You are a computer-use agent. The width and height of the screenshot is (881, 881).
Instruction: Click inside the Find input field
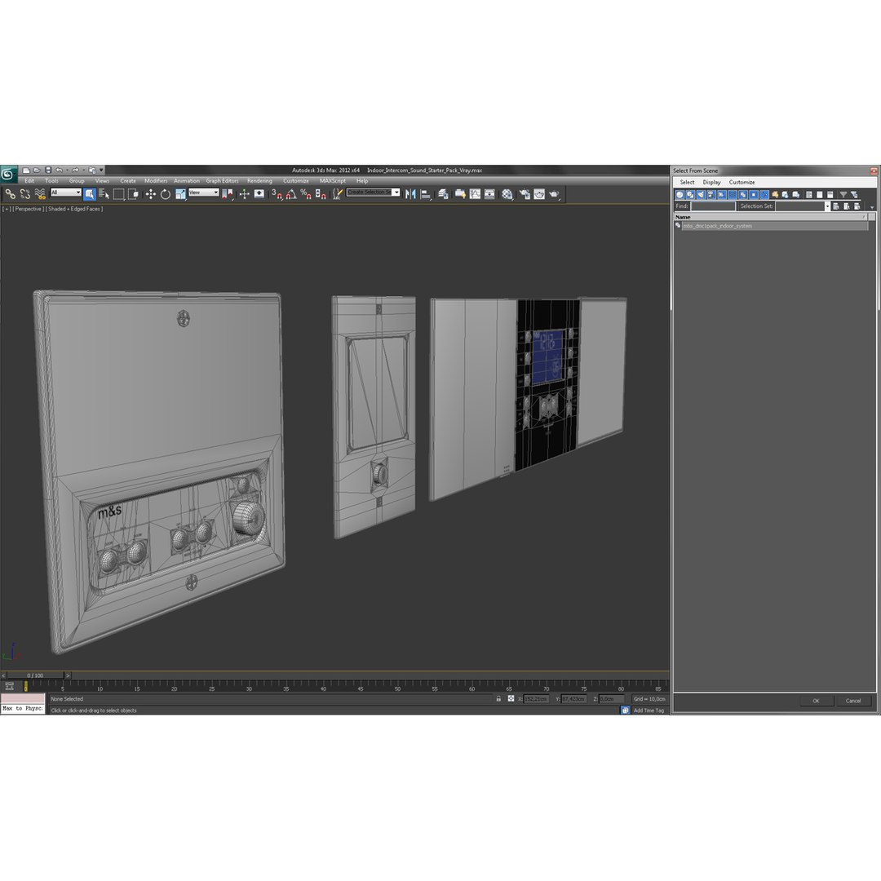tap(712, 206)
